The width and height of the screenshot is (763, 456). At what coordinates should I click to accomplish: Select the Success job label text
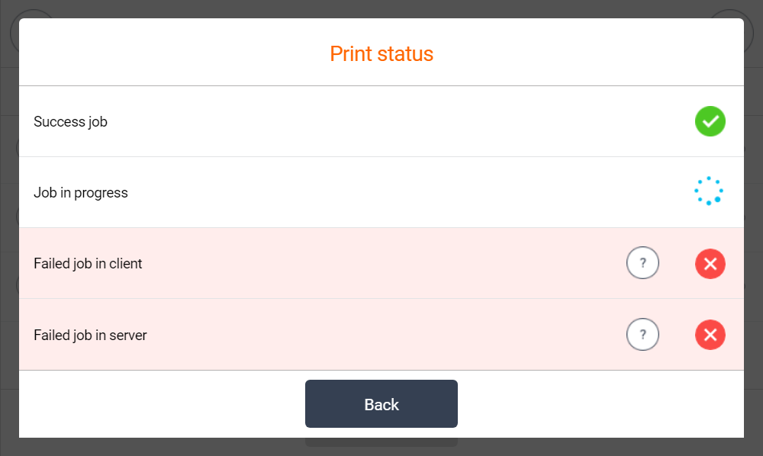coord(70,122)
